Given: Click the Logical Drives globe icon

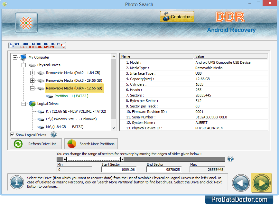Looking at the screenshot, I should 32,104.
